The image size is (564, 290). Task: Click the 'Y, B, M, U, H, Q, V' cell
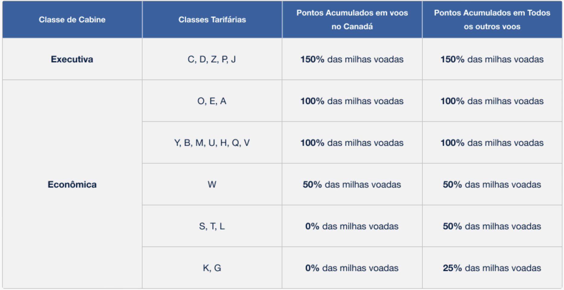point(212,143)
